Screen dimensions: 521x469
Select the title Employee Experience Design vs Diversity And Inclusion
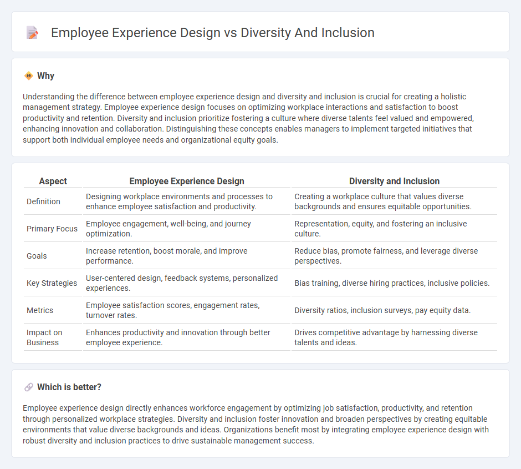(x=213, y=33)
